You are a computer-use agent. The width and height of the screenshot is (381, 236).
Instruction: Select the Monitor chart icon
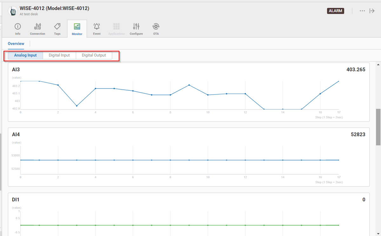(x=77, y=26)
